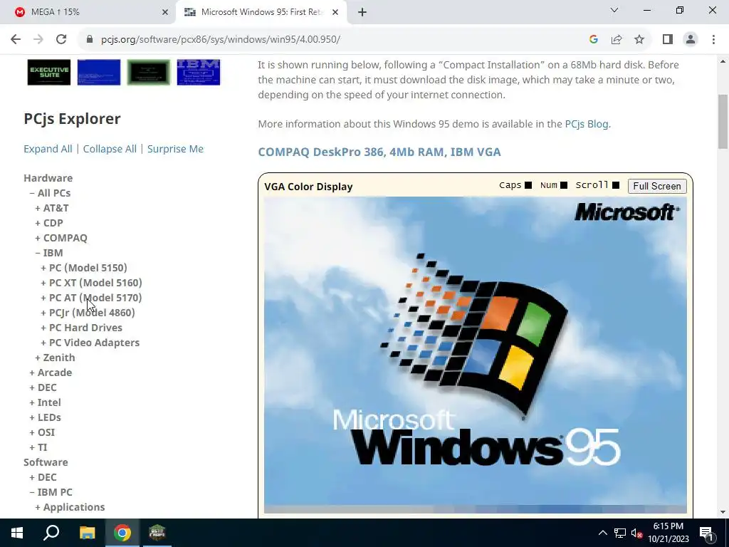729x547 pixels.
Task: Open taskbar search
Action: point(51,533)
